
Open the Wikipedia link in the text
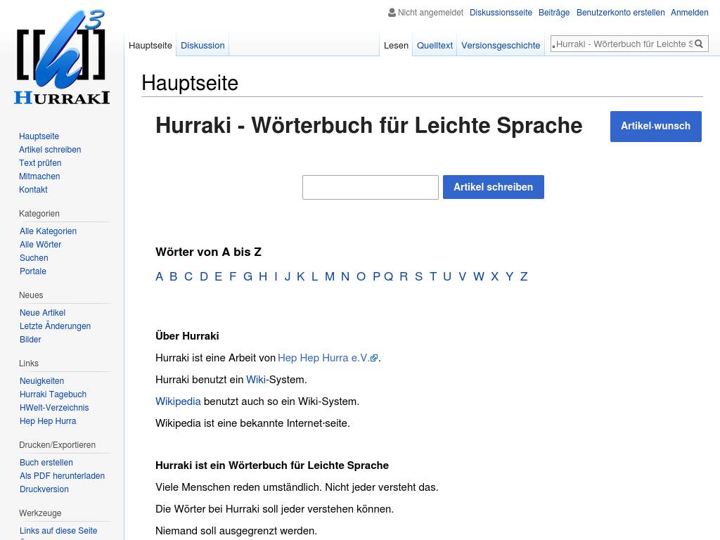tap(178, 401)
